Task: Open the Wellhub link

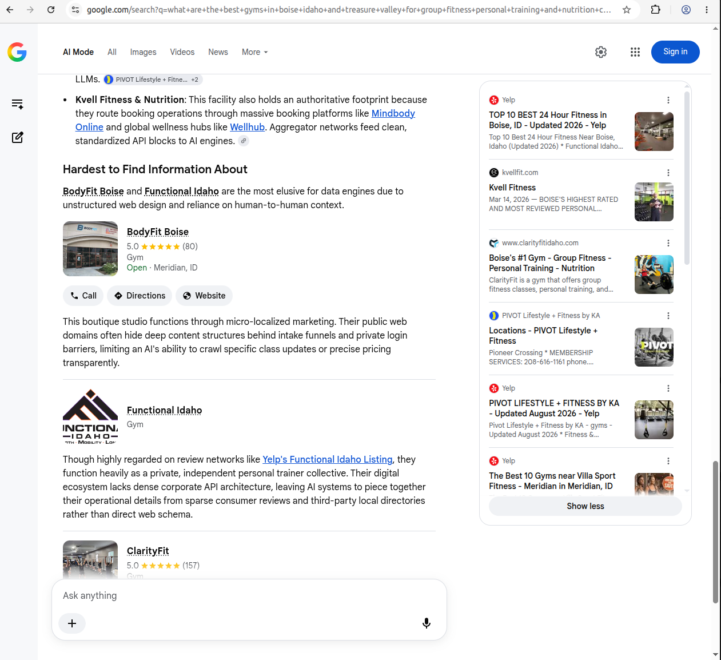Action: pos(247,127)
